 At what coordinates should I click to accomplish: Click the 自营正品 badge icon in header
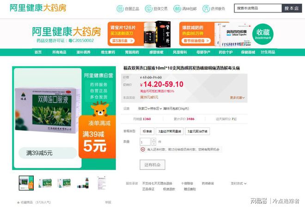[x=120, y=9]
